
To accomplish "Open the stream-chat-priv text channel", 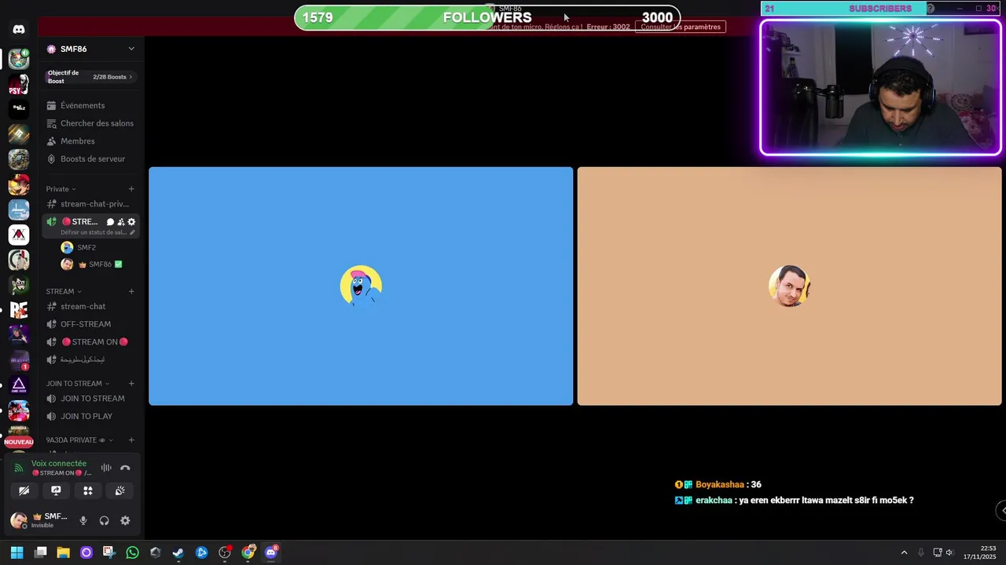I will click(92, 204).
